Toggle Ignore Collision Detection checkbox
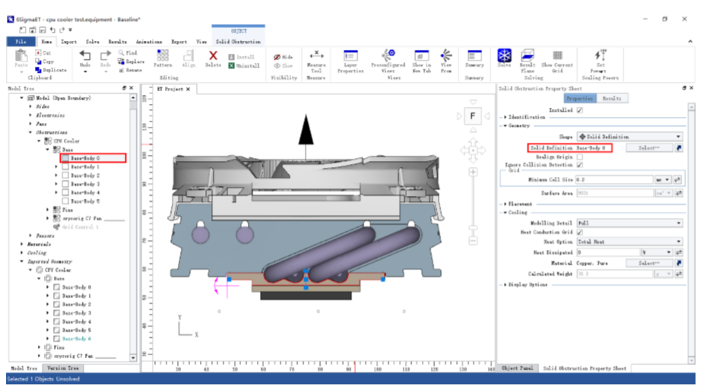The width and height of the screenshot is (703, 388). pos(580,164)
